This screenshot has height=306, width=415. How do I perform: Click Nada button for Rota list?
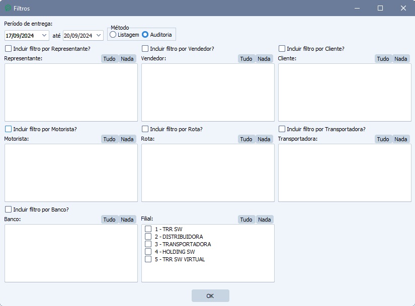coord(264,139)
